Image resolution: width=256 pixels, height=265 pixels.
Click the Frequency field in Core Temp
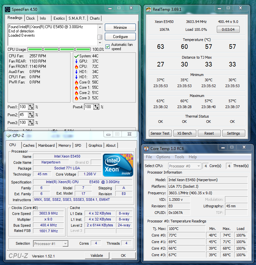pyautogui.click(x=207, y=193)
